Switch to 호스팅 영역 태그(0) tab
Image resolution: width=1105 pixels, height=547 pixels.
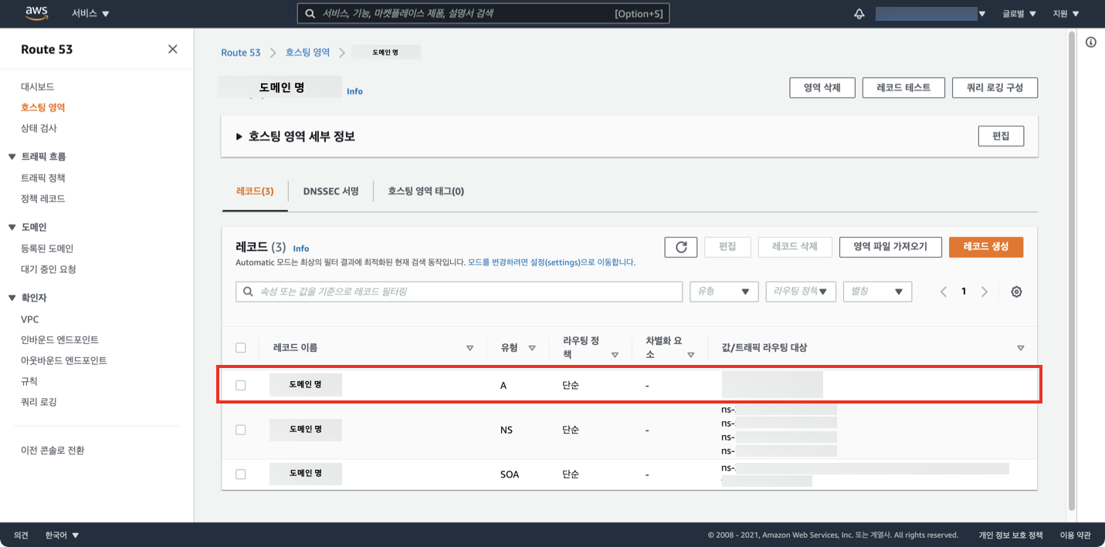[425, 191]
